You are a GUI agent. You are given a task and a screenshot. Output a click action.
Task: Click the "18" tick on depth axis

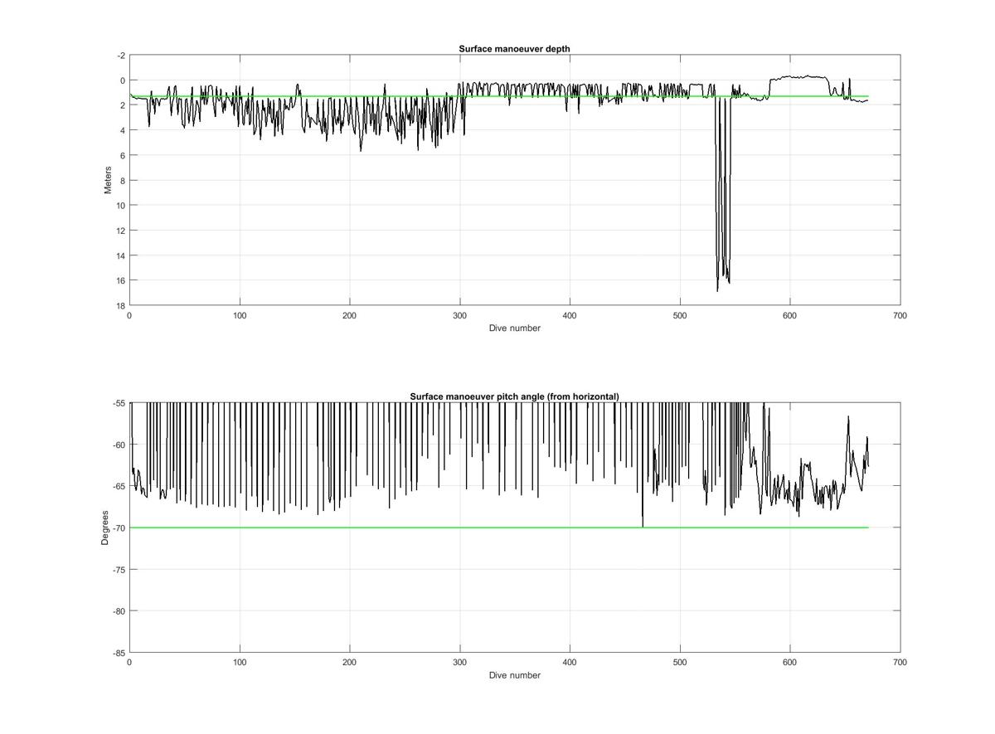pyautogui.click(x=120, y=305)
